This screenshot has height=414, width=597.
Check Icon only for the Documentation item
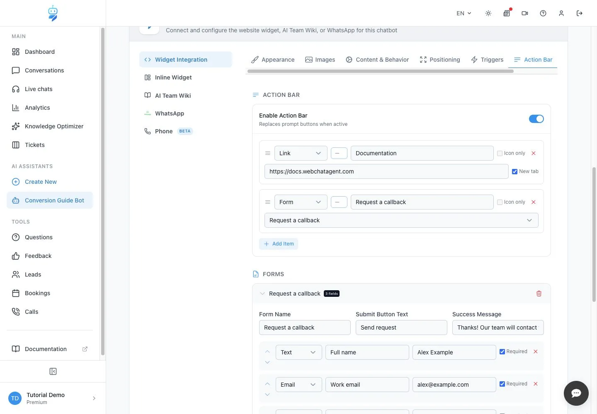coord(500,153)
